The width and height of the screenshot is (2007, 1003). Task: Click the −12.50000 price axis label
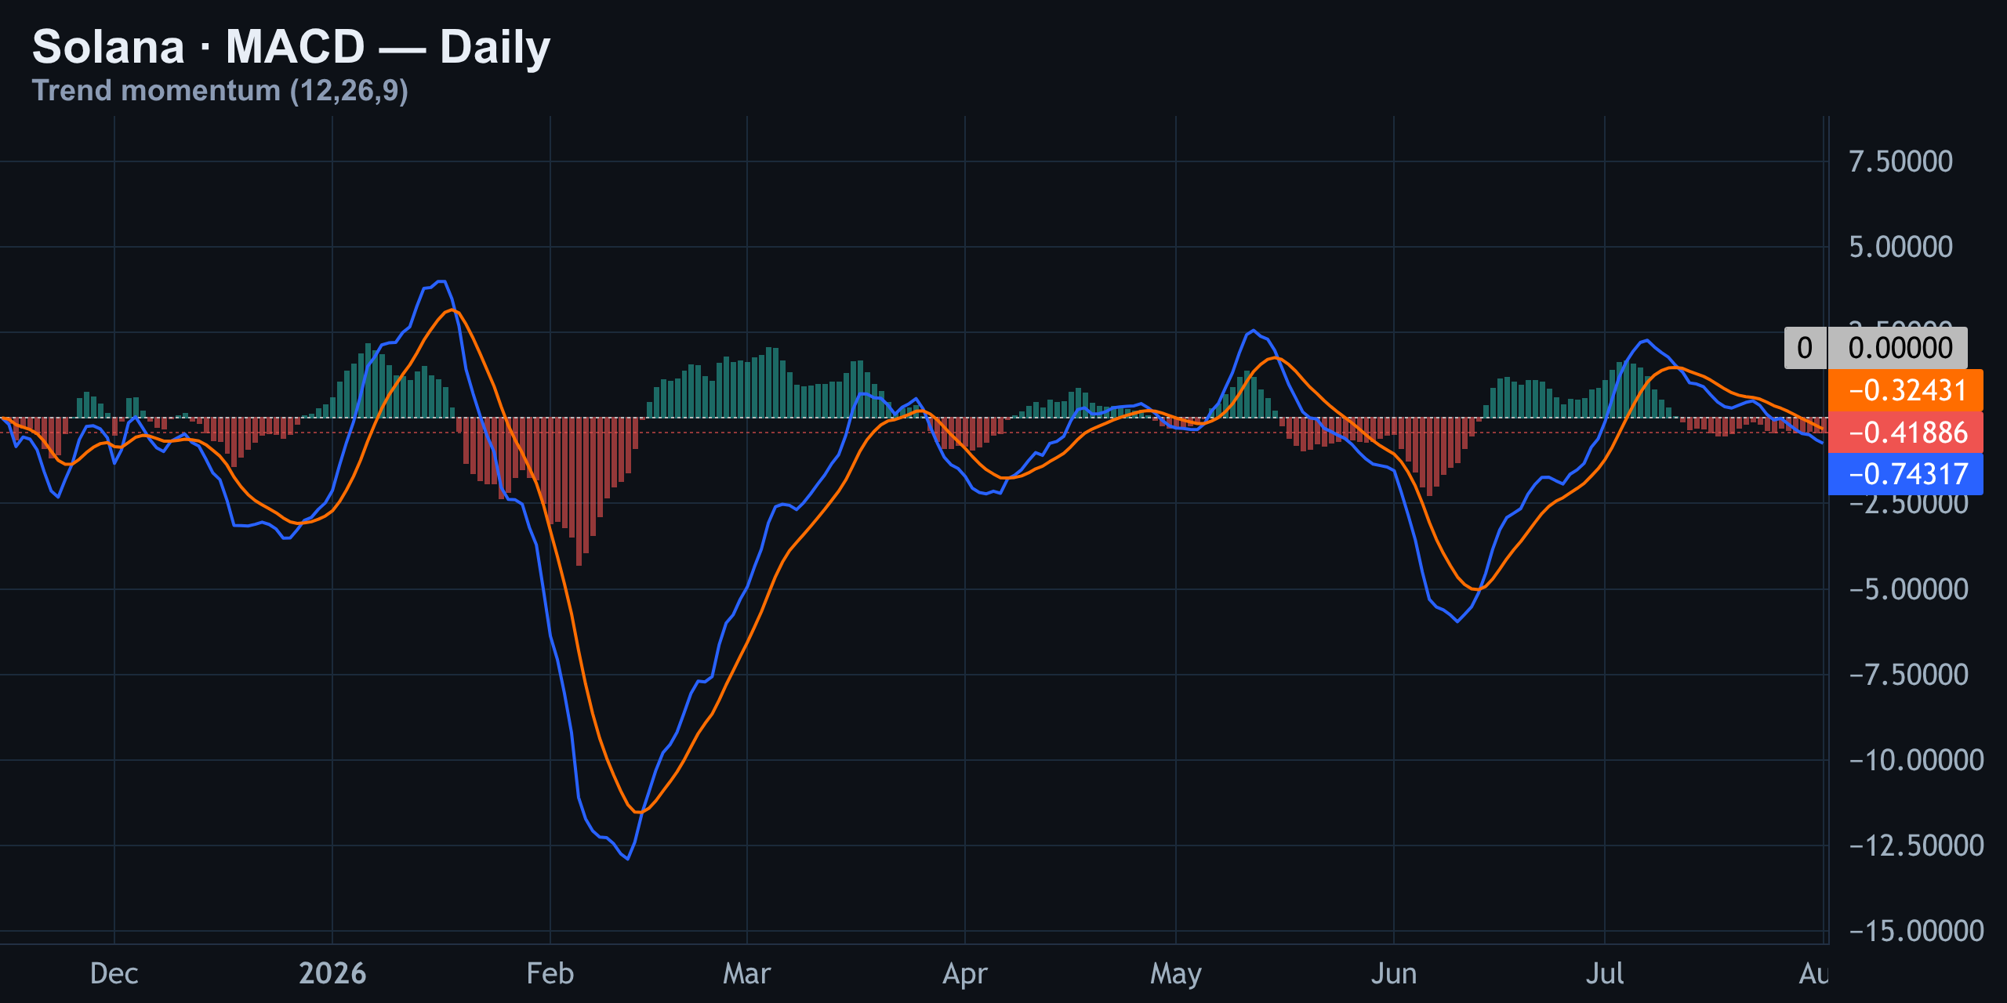pos(1916,845)
